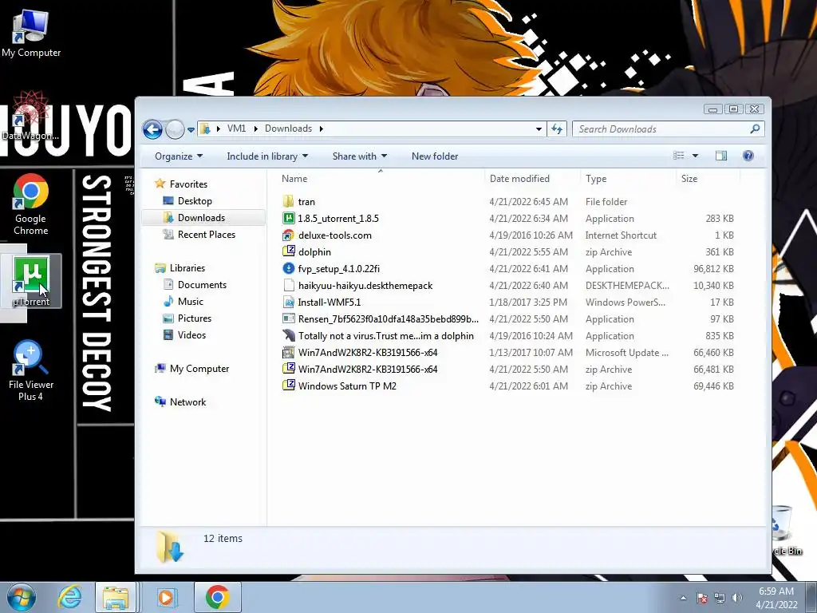The image size is (817, 613).
Task: Click the My Computer desktop shortcut
Action: [31, 34]
